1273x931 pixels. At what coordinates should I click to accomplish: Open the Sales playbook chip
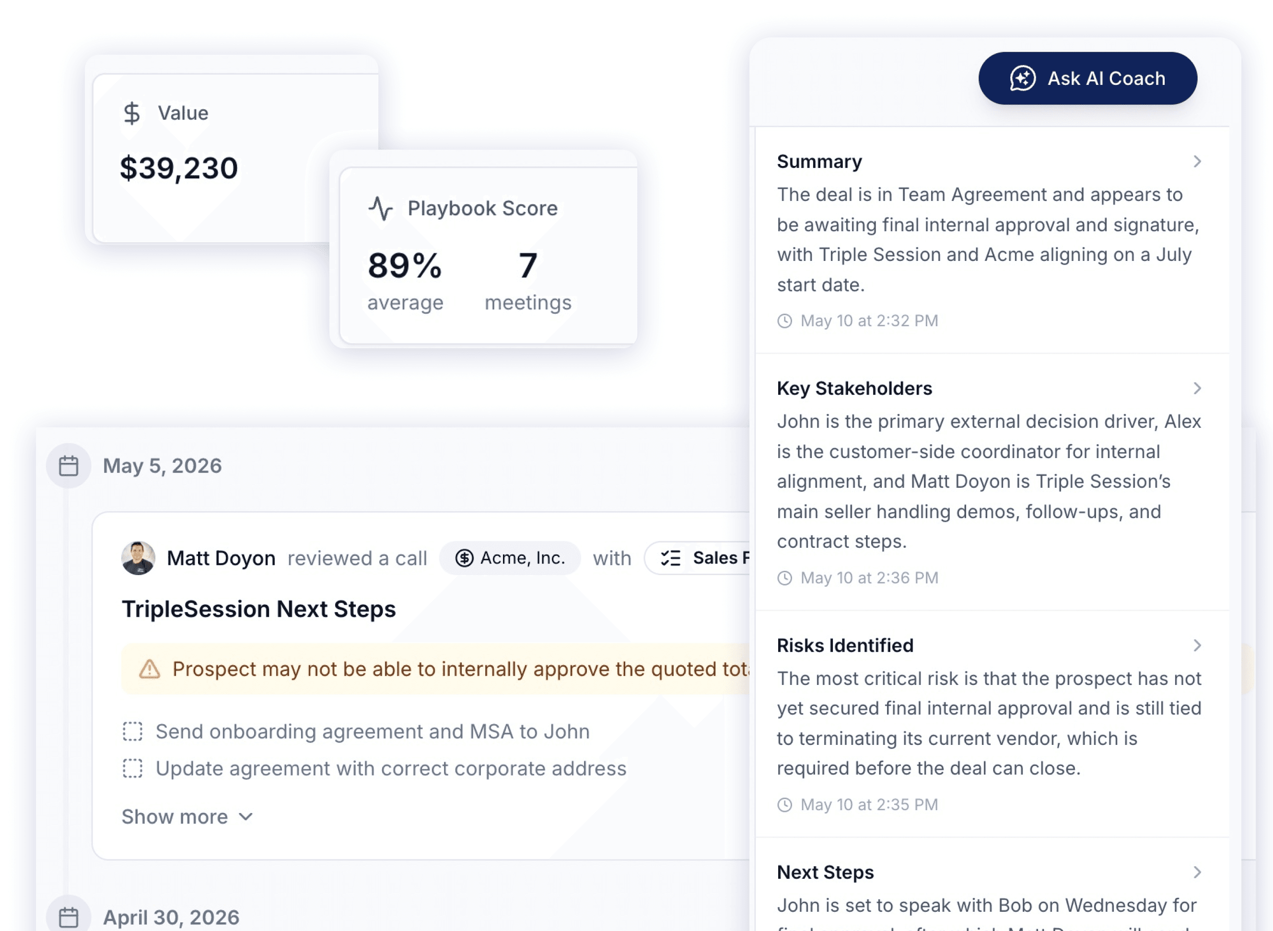[697, 558]
